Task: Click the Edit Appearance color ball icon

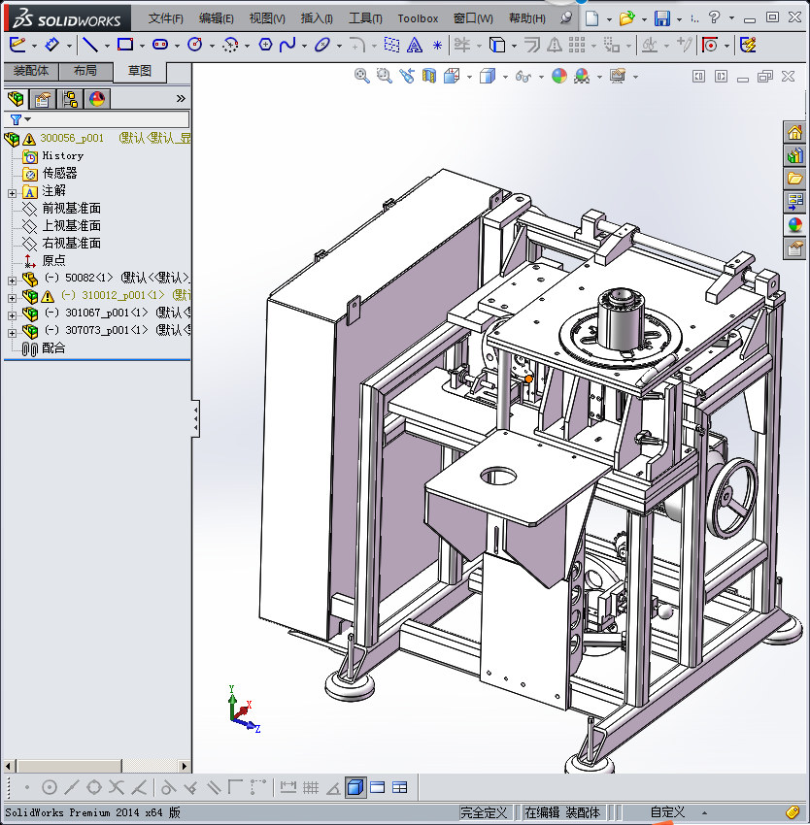Action: coord(558,77)
